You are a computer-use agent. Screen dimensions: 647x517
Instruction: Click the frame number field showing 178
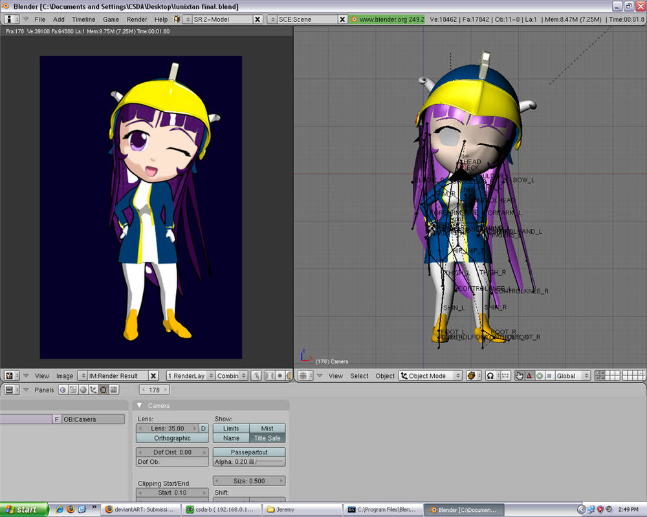[154, 390]
